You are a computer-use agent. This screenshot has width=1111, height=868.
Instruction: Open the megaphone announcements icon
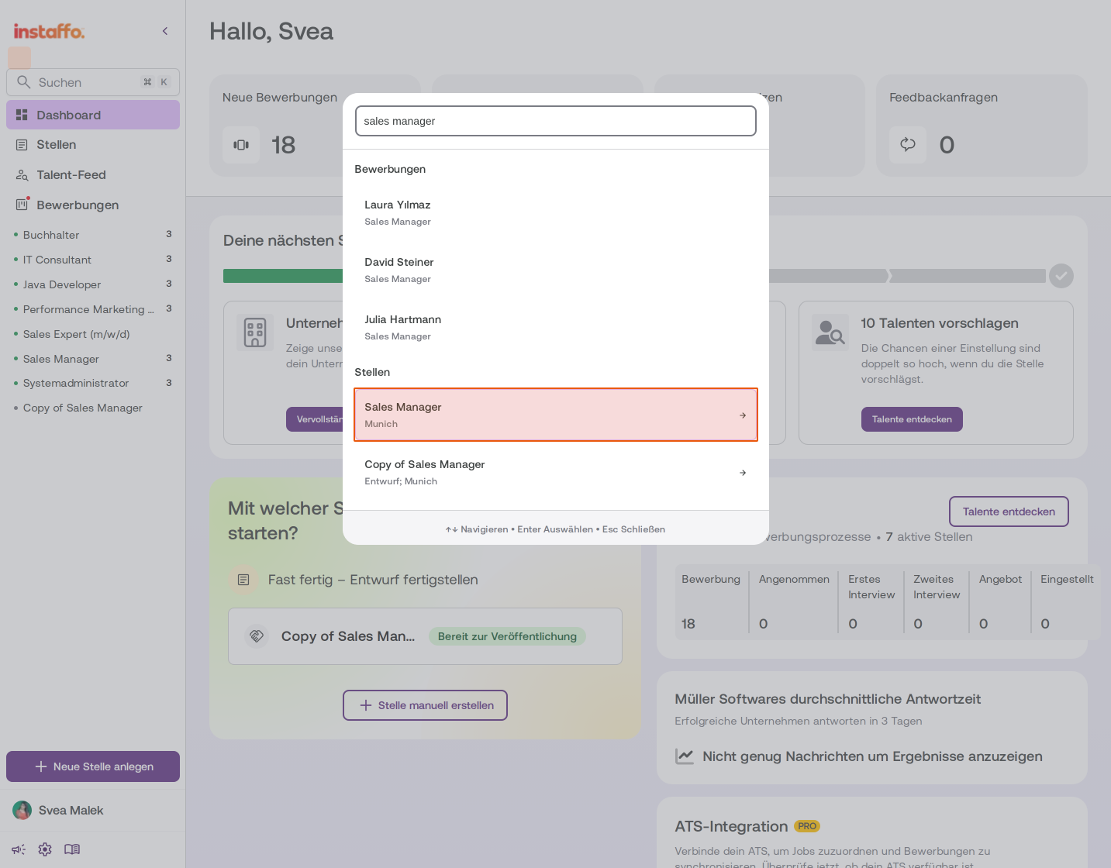(19, 849)
